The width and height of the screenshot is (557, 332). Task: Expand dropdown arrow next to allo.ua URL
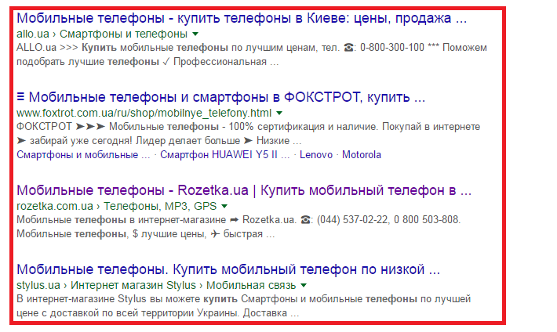pyautogui.click(x=195, y=34)
